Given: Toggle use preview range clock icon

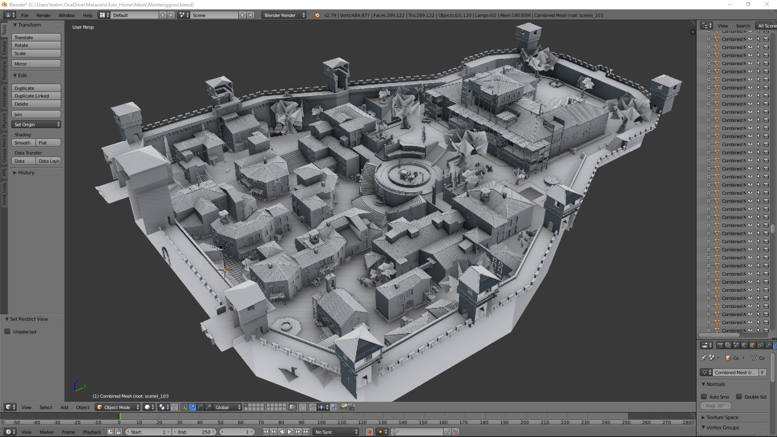Looking at the screenshot, I should [x=111, y=432].
